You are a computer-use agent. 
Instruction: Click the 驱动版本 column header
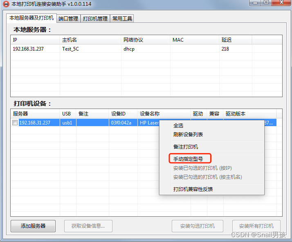click(x=250, y=114)
